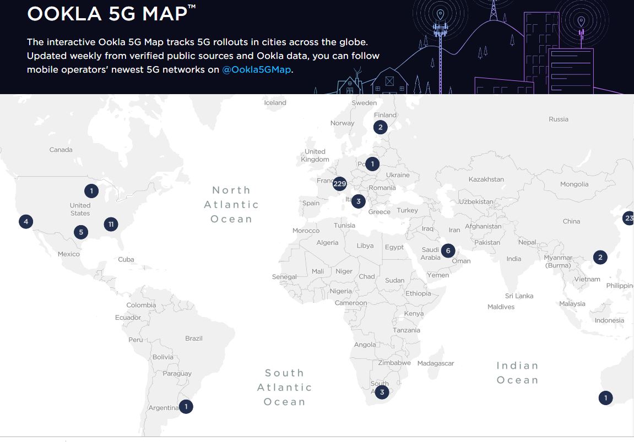This screenshot has height=442, width=634.
Task: Click the Indian Ocean label
Action: (518, 373)
